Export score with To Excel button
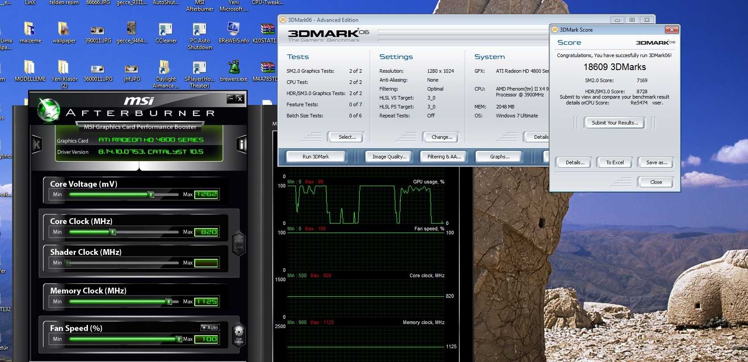Image resolution: width=748 pixels, height=362 pixels. pyautogui.click(x=615, y=162)
